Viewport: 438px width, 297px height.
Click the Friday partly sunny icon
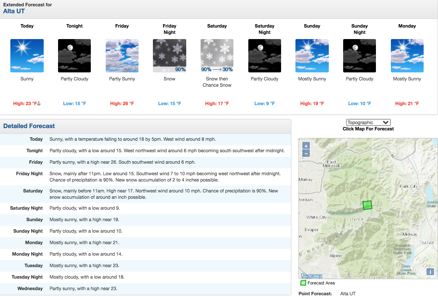coord(122,56)
